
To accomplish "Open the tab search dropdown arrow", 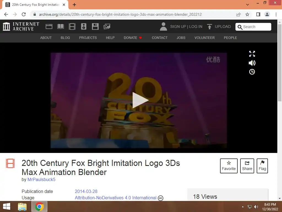I will coord(248,5).
